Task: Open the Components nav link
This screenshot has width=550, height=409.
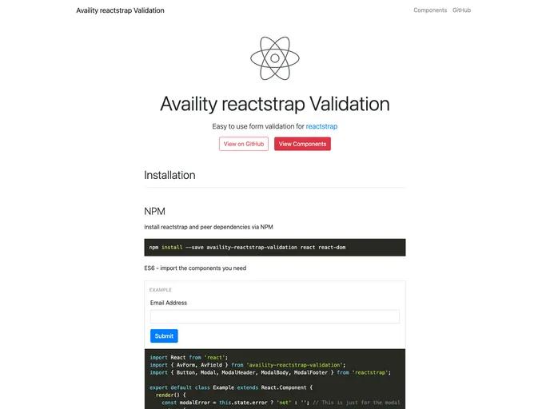Action: coord(430,10)
